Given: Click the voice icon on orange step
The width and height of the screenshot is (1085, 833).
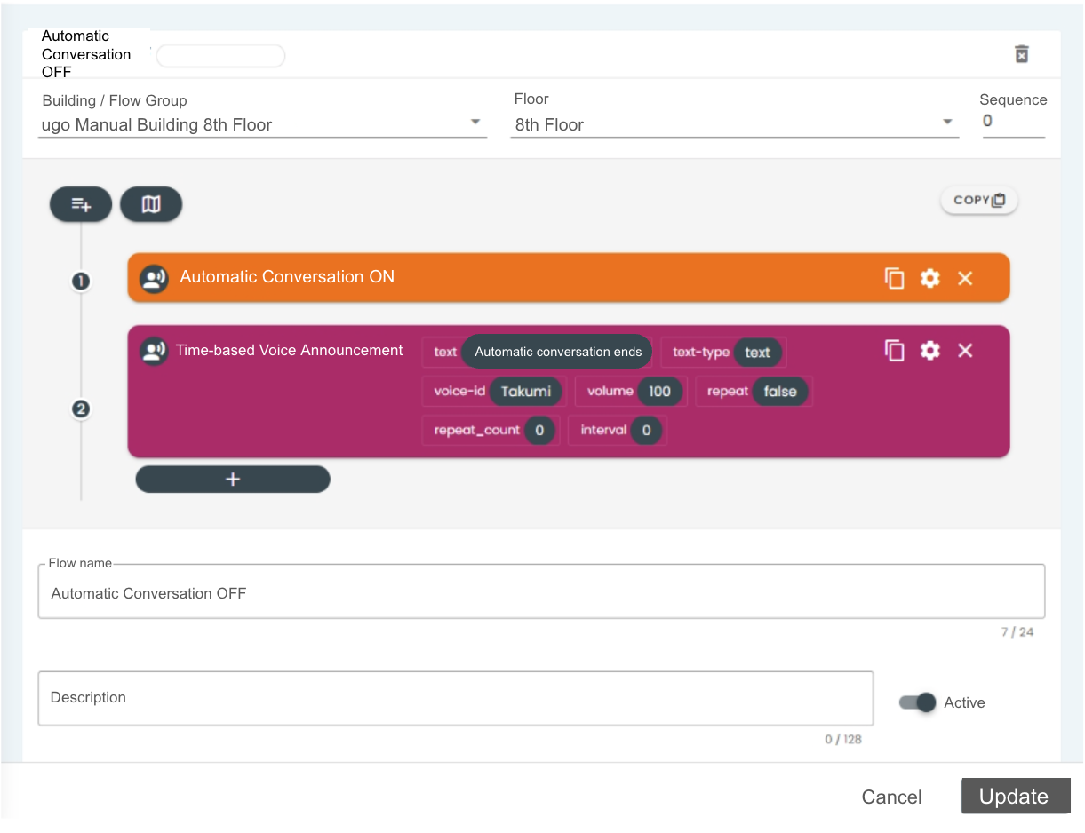Looking at the screenshot, I should 155,278.
